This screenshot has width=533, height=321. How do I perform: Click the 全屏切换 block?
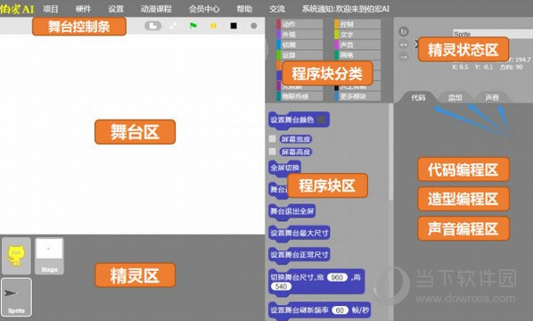(x=284, y=168)
